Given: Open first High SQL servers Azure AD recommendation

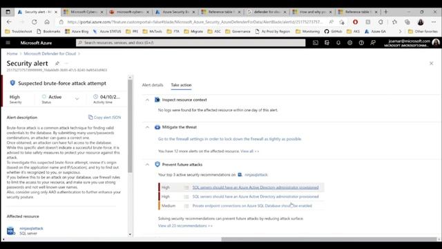Looking at the screenshot, I should click(x=256, y=187).
